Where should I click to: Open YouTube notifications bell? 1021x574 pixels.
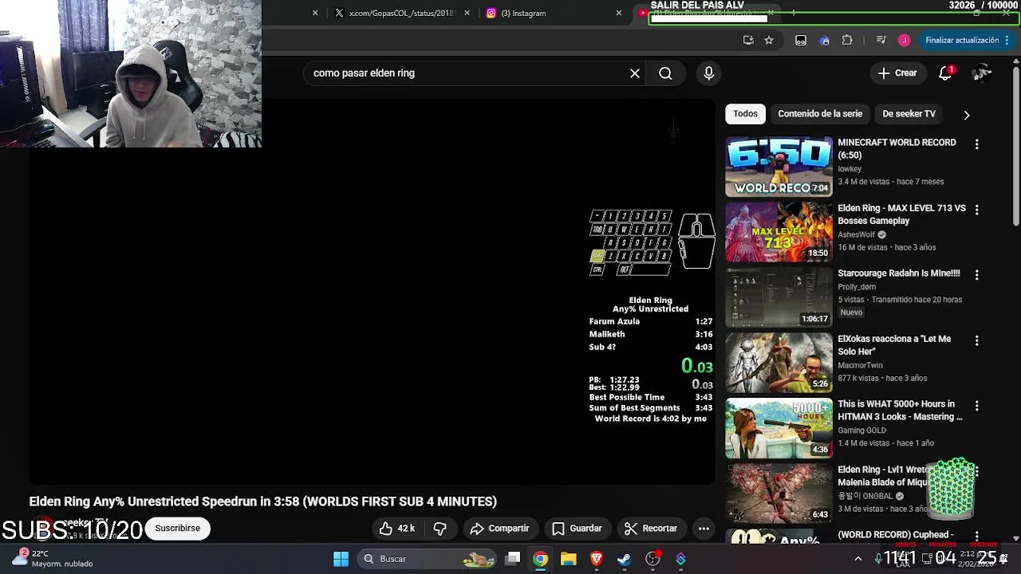945,73
